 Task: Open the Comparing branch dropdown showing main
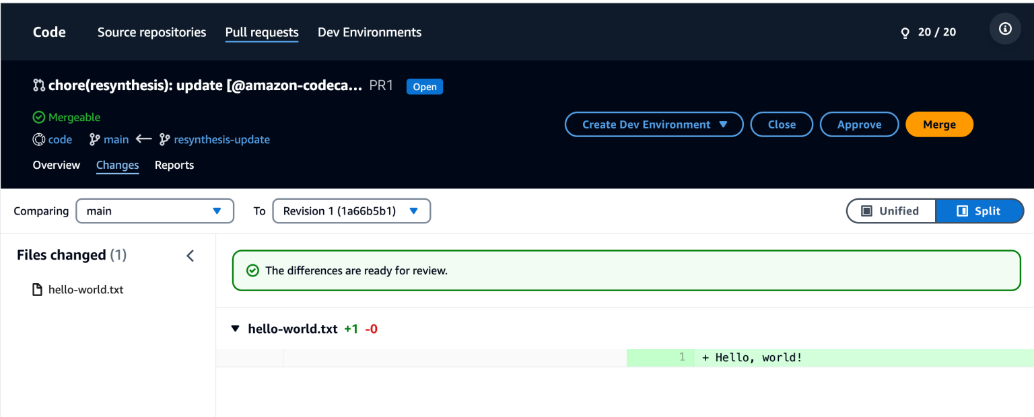coord(155,211)
